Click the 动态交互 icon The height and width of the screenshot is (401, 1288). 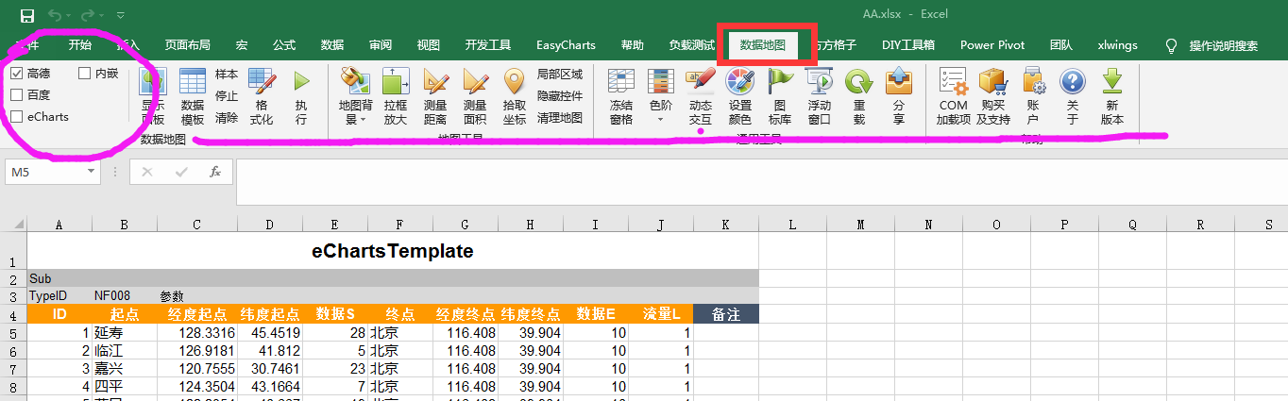pyautogui.click(x=701, y=96)
